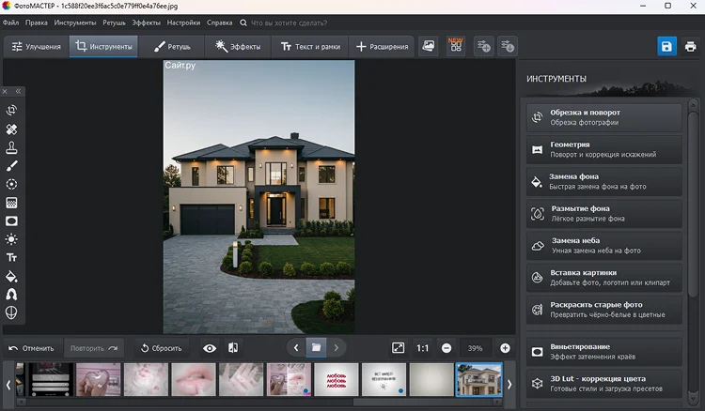
Task: Click the search field 'Что вы хотите сделать?'
Action: point(289,23)
